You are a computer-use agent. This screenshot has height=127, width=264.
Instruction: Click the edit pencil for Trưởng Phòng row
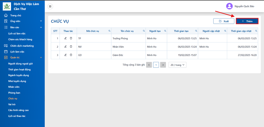click(66, 38)
